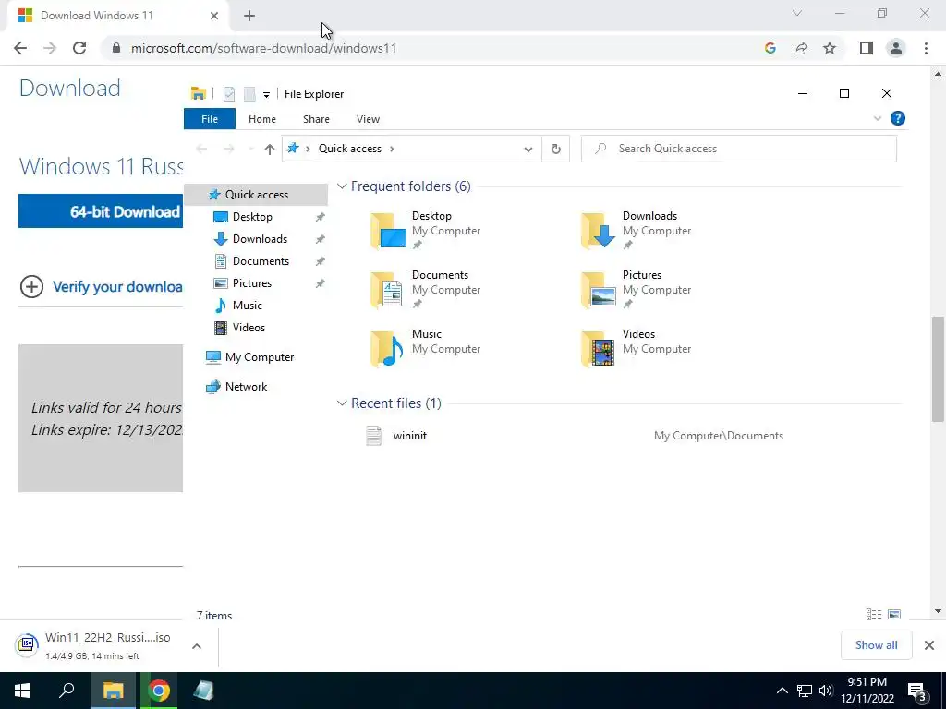Click the Up one level arrow in Explorer
The image size is (946, 709).
(x=269, y=149)
